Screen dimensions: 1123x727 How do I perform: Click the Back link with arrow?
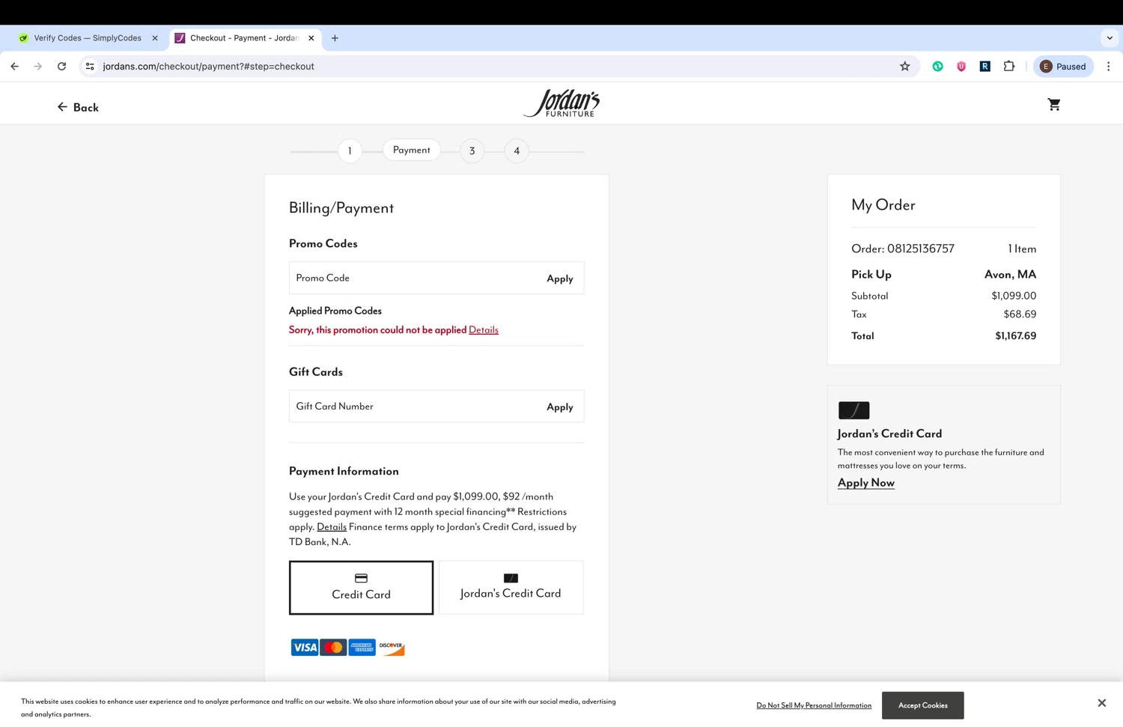[x=78, y=107]
